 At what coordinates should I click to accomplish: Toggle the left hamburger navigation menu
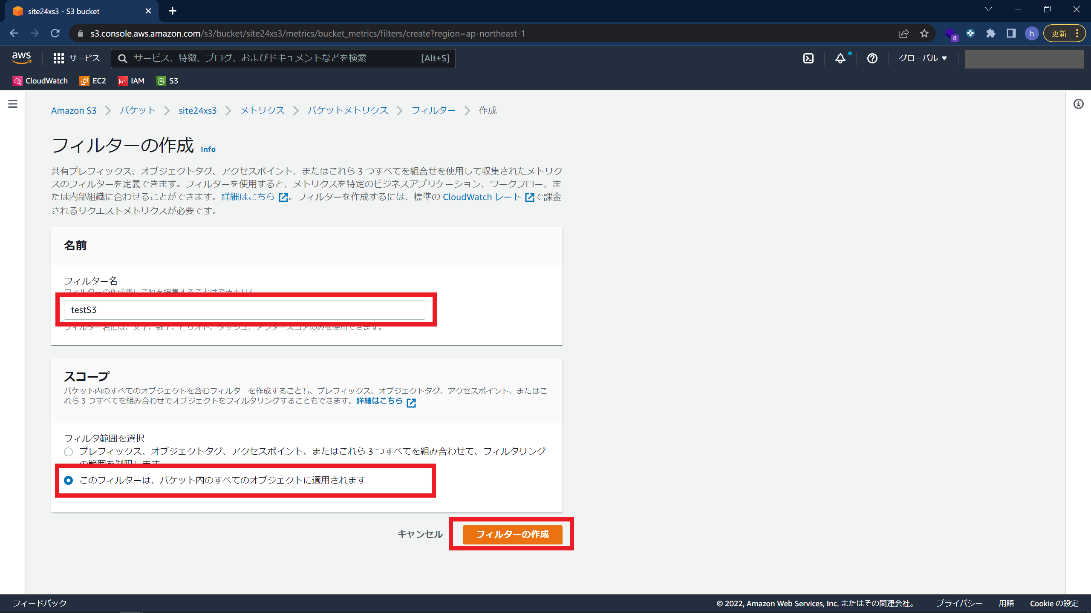[x=13, y=104]
